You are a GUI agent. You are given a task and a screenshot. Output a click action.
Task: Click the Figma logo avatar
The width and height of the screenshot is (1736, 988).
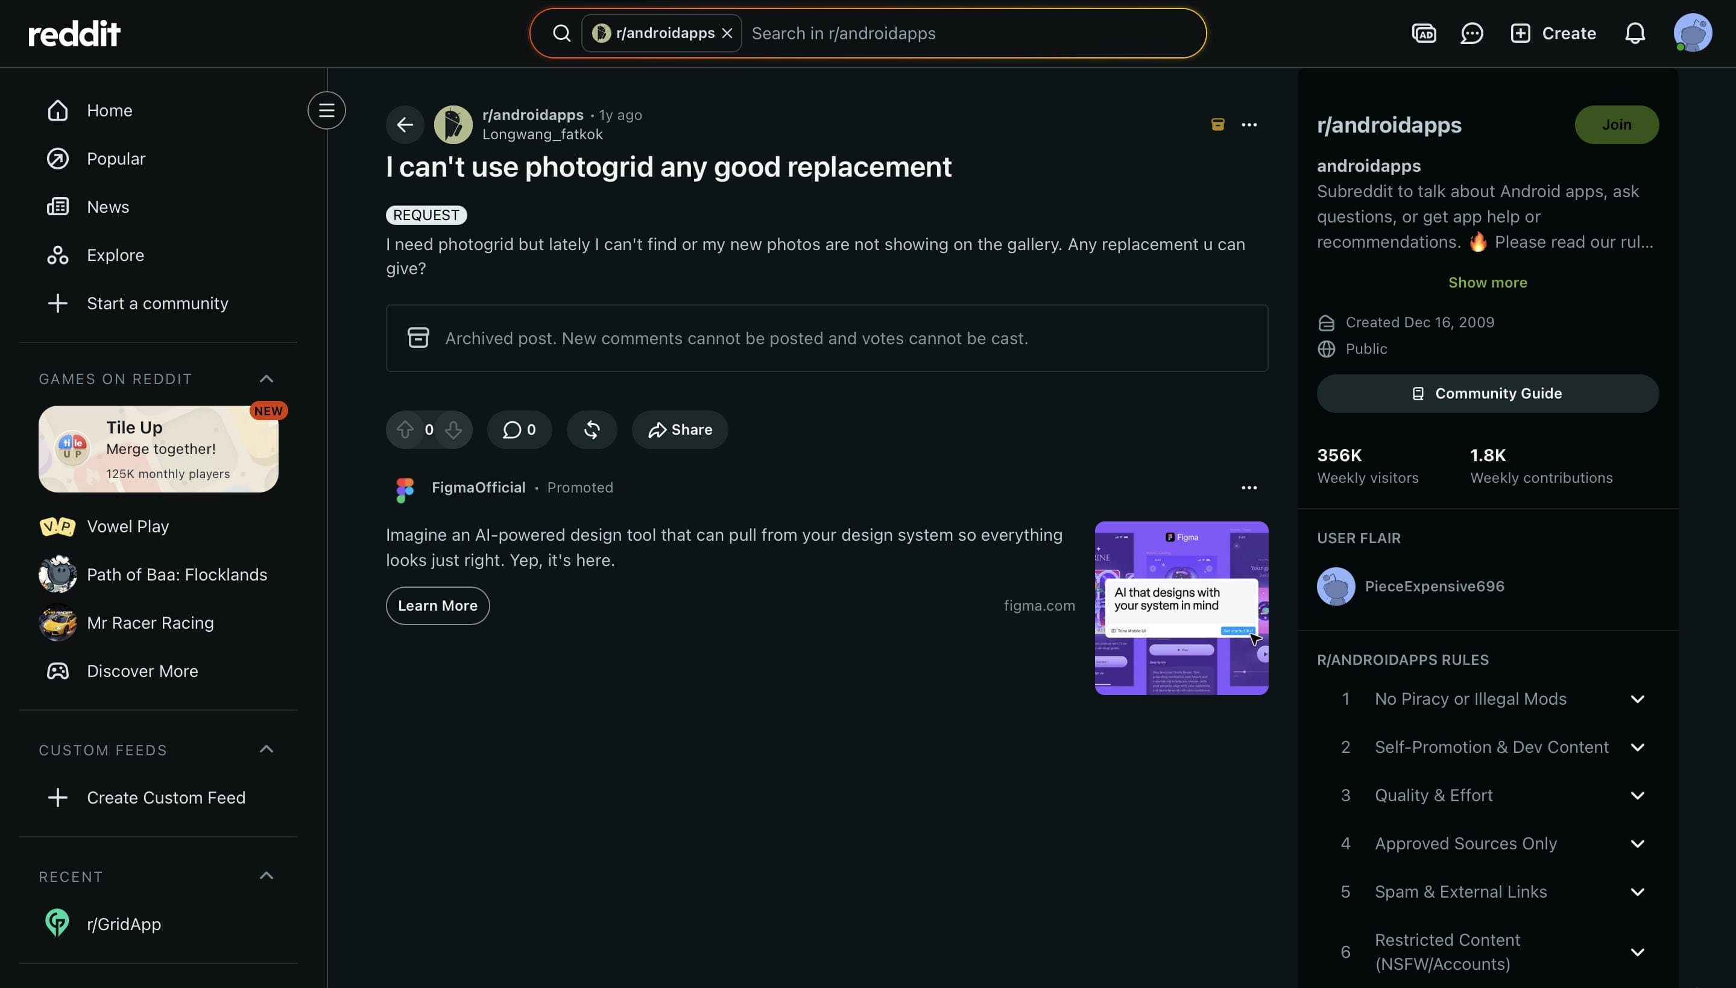click(405, 490)
